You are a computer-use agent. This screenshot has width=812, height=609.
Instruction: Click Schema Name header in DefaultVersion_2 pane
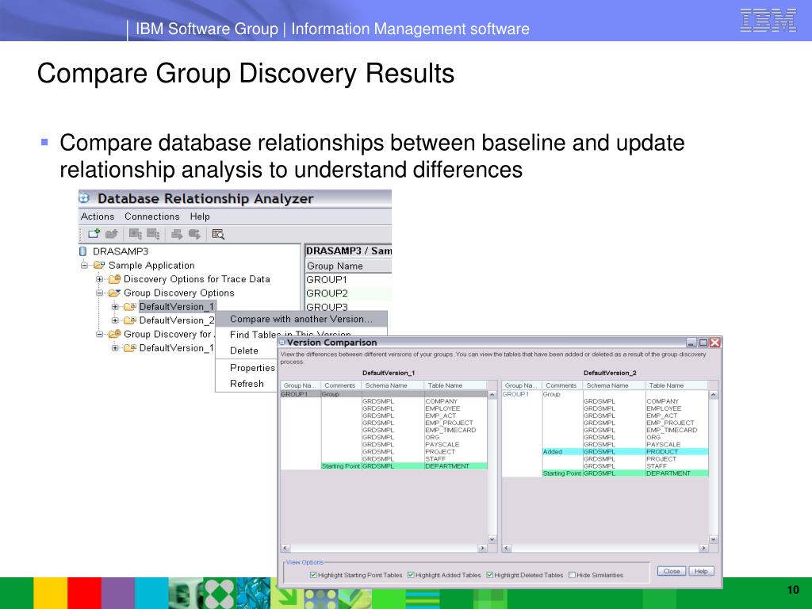615,385
